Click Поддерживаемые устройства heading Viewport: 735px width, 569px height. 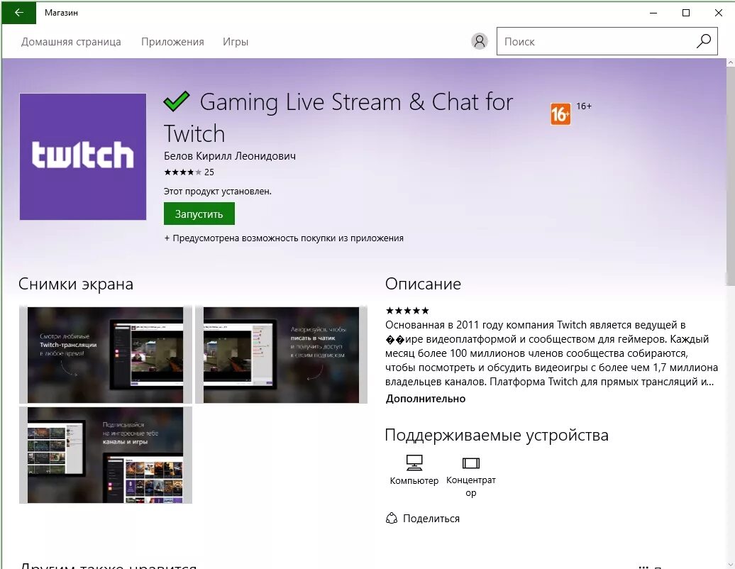coord(497,435)
